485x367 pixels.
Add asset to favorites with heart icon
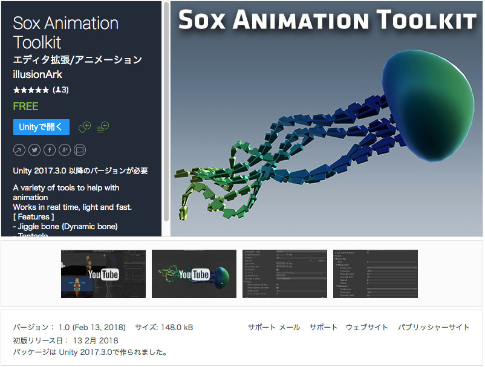pyautogui.click(x=85, y=127)
